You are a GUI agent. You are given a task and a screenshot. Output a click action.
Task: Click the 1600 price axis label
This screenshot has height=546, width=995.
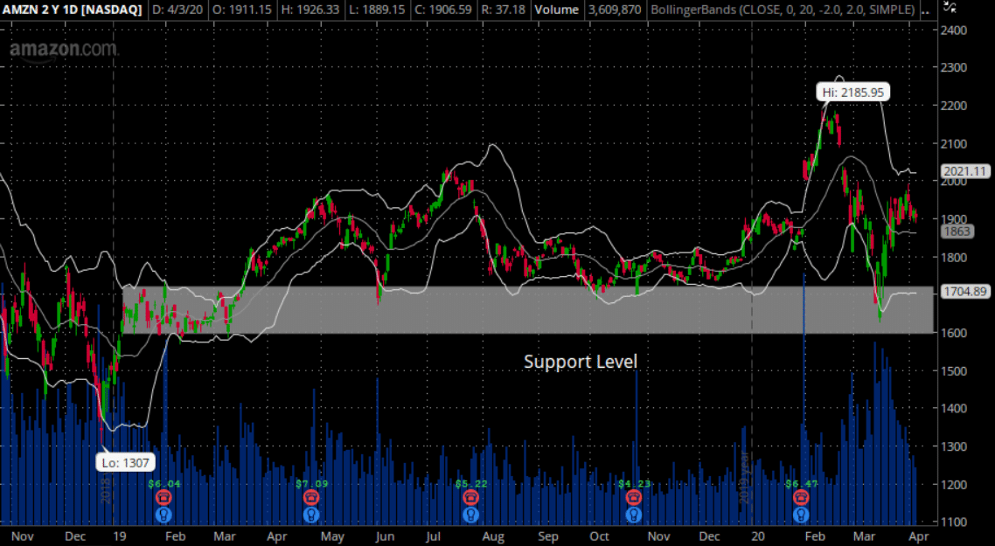955,333
